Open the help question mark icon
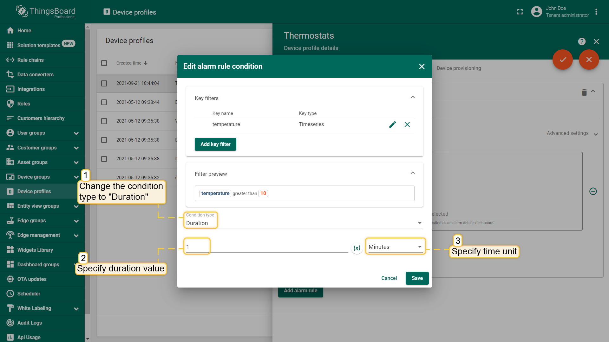 pos(581,41)
